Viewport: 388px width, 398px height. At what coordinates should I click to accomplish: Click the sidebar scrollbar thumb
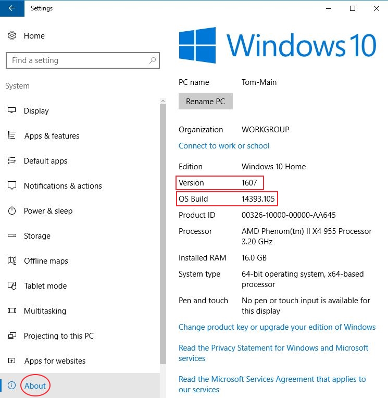(x=163, y=234)
